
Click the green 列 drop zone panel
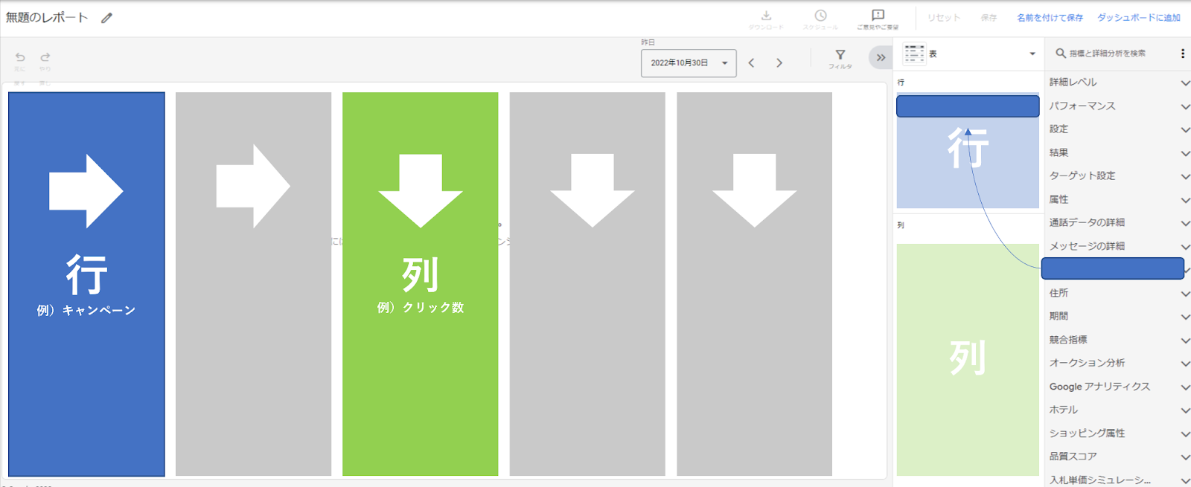(x=967, y=359)
